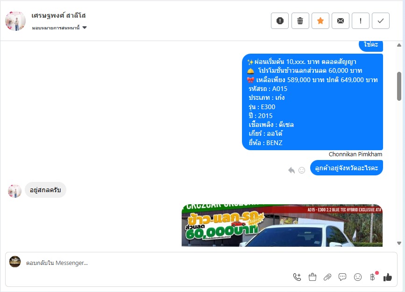This screenshot has height=292, width=405.
Task: Mark the conversation as spam
Action: [x=280, y=21]
